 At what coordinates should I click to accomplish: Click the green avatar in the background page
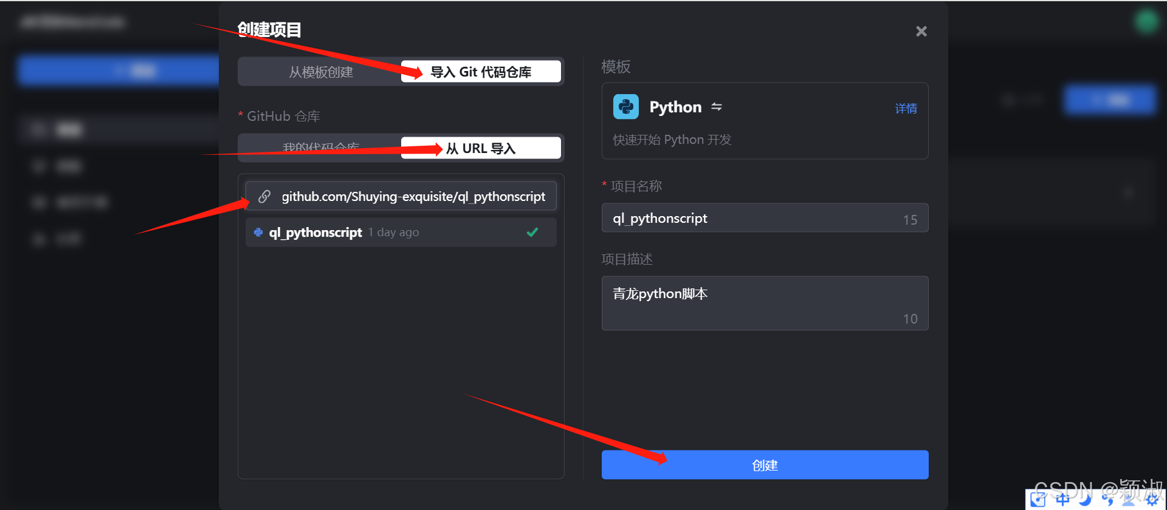coord(1146,21)
